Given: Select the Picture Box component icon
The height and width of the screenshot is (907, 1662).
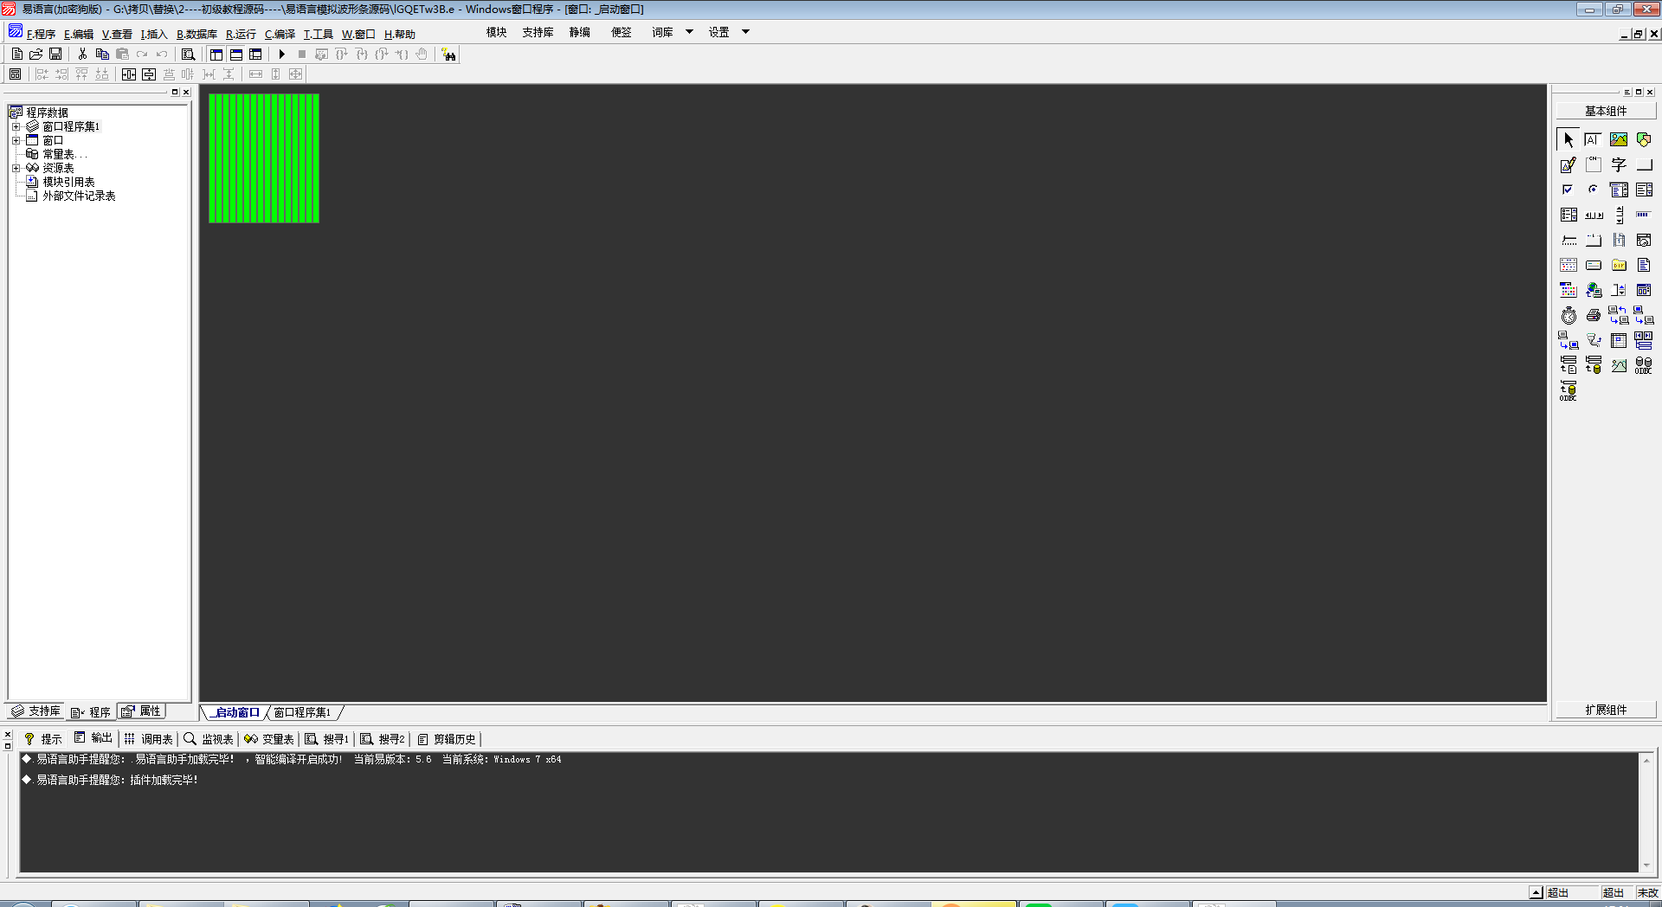Looking at the screenshot, I should click(1618, 139).
